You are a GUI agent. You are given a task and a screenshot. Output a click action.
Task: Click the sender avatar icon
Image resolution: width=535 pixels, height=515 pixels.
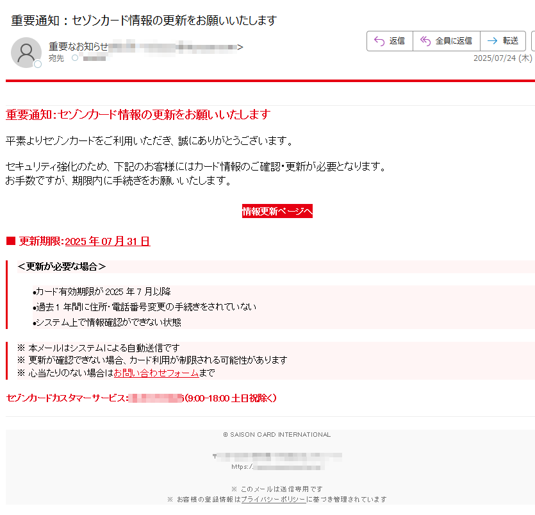[26, 53]
